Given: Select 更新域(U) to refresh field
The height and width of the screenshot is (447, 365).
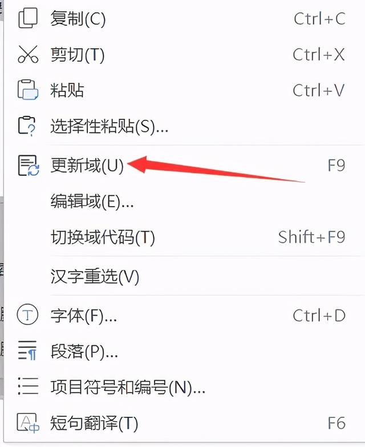Looking at the screenshot, I should [x=182, y=166].
